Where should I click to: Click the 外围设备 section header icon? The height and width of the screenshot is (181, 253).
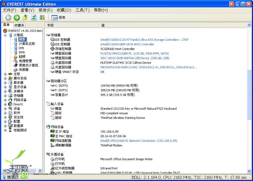pos(48,154)
